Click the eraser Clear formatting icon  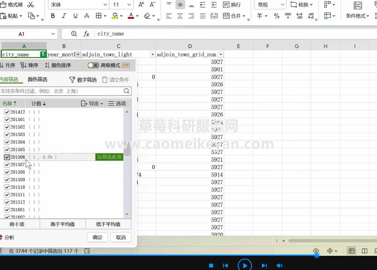coord(147,16)
